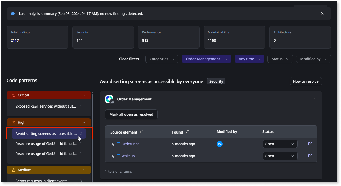Open OrderPrint finding in external link icon
This screenshot has width=341, height=186.
(x=310, y=144)
